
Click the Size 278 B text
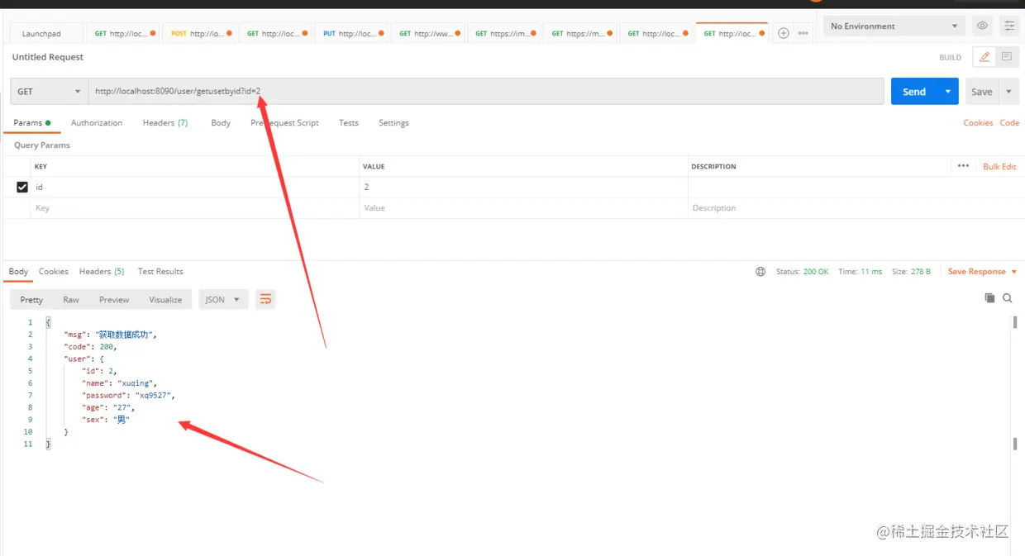coord(911,271)
